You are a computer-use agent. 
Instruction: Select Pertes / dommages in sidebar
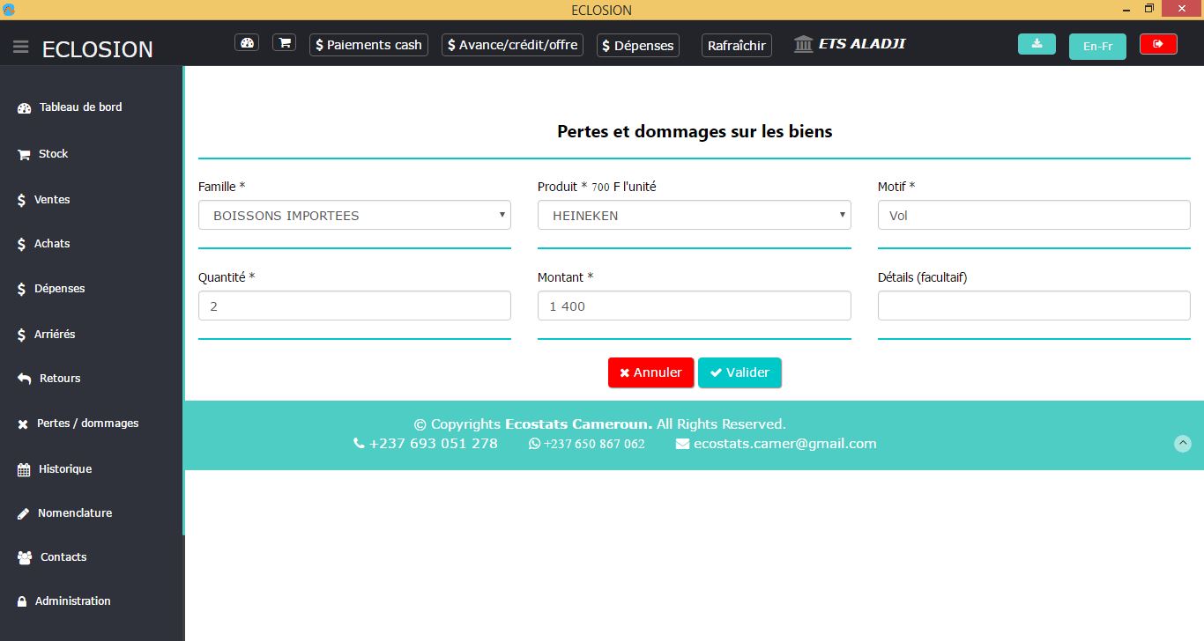point(87,424)
